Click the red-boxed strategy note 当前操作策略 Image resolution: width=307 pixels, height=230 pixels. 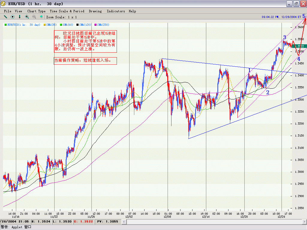point(85,60)
